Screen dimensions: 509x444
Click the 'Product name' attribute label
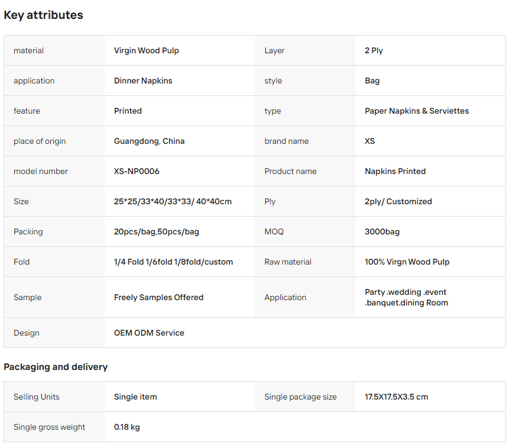click(x=290, y=171)
